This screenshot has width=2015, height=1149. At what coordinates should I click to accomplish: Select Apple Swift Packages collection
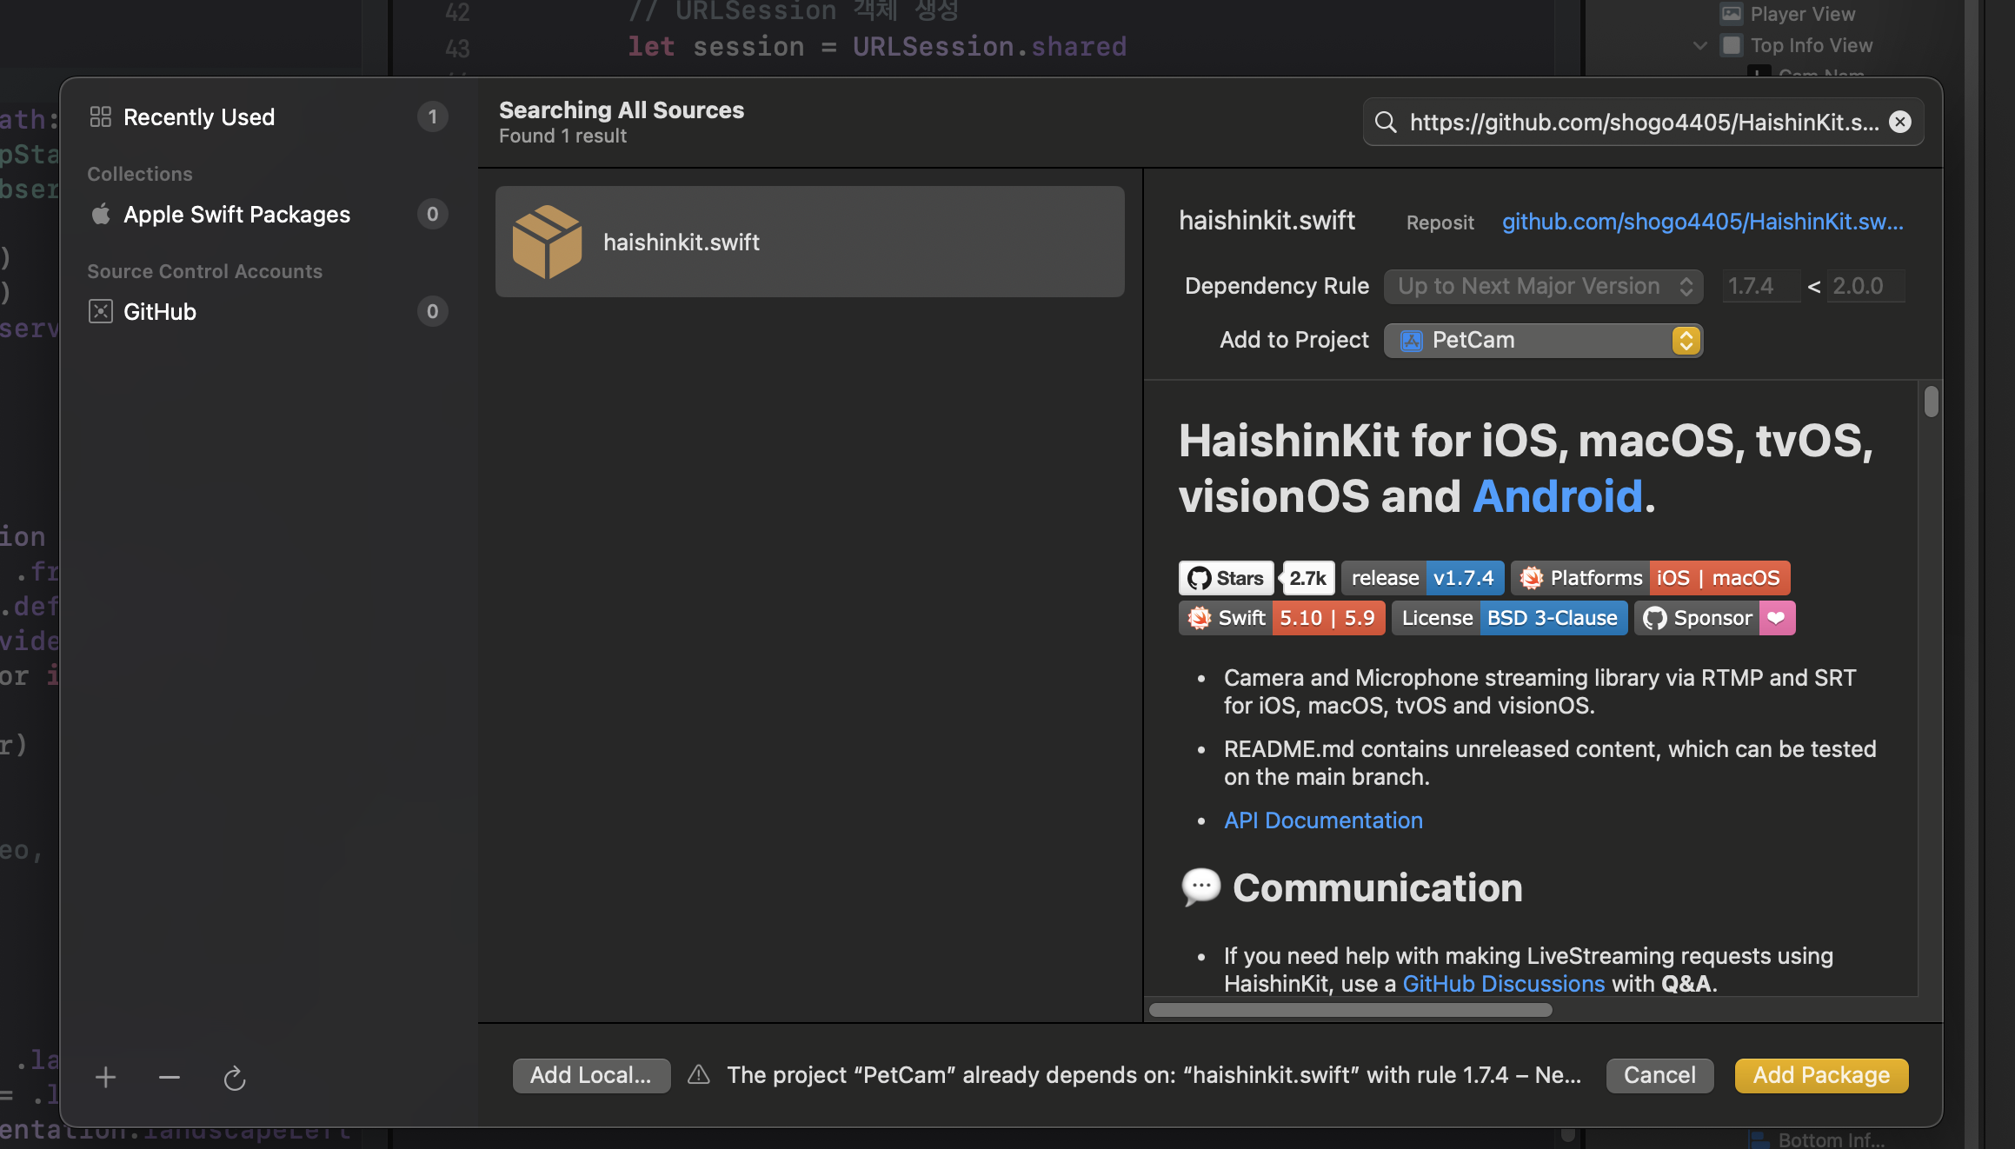tap(236, 214)
